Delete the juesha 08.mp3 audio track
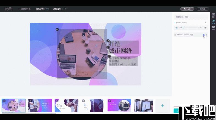This screenshot has height=120, width=216. 206,22
